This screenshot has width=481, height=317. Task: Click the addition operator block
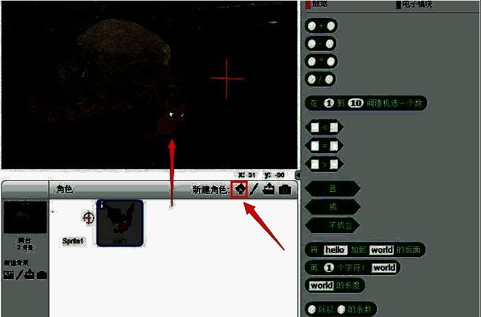click(321, 26)
